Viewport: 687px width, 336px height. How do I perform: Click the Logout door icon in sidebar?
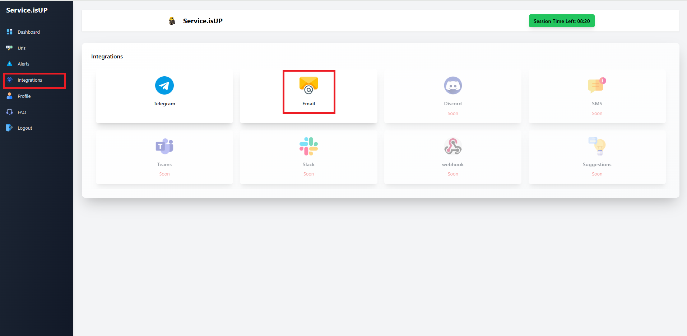pyautogui.click(x=10, y=128)
